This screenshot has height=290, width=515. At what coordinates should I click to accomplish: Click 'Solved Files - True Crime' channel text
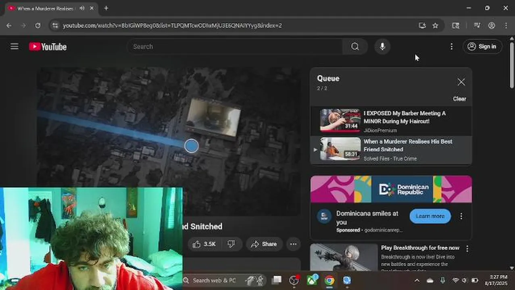coord(390,159)
